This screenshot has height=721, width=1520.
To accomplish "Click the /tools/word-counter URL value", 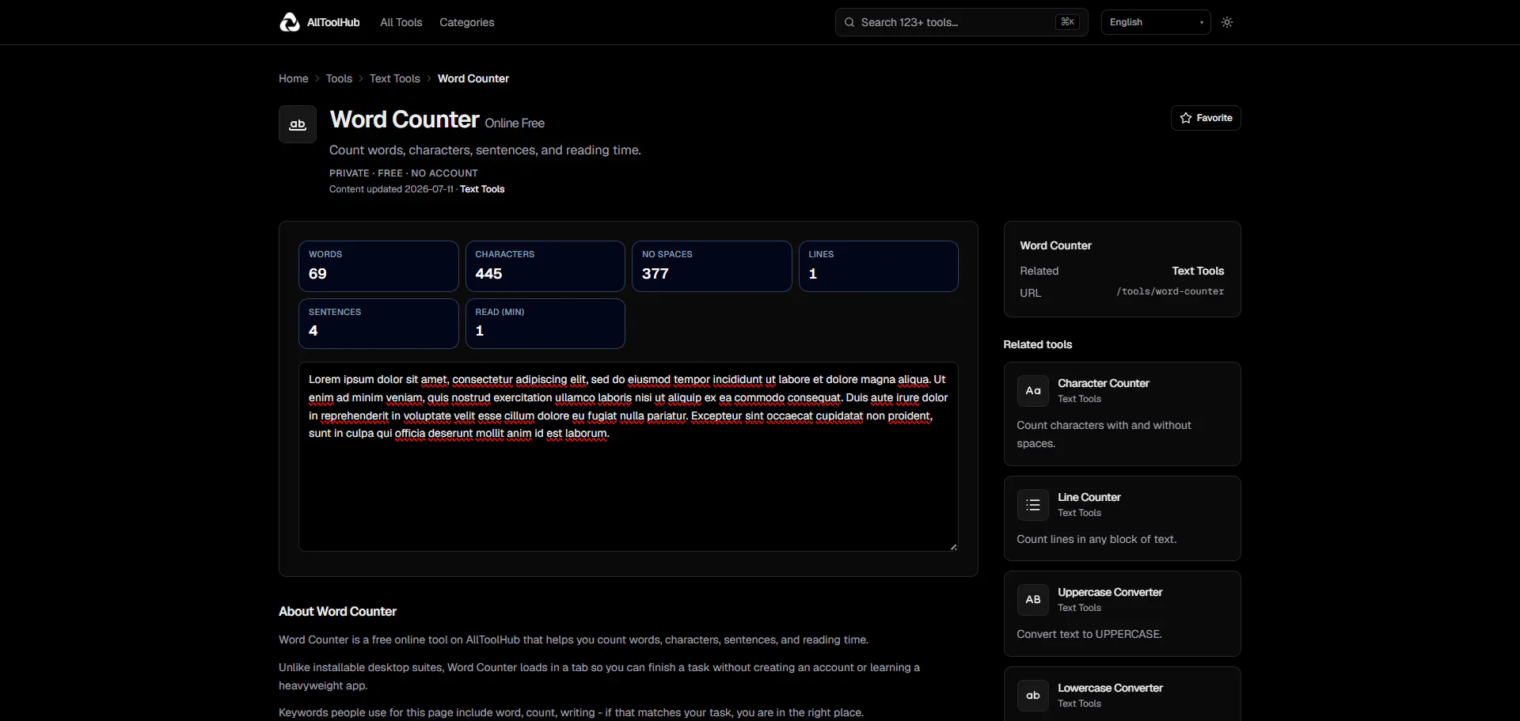I will pyautogui.click(x=1170, y=292).
